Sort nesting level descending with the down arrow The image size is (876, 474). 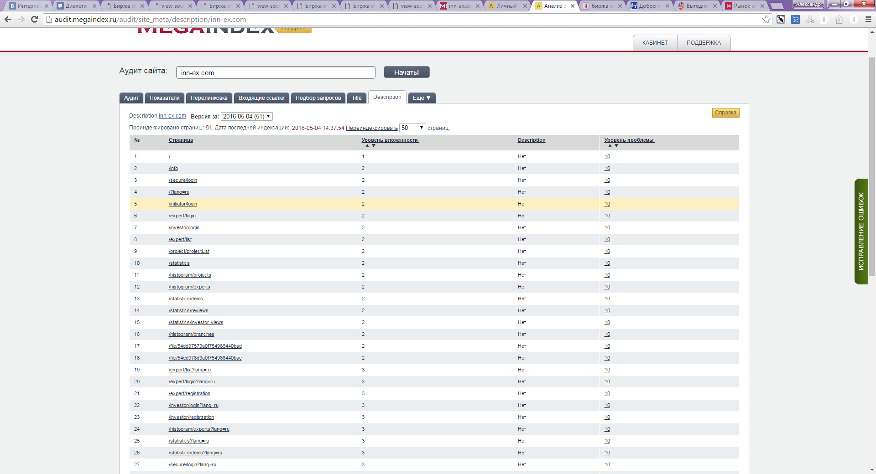click(374, 146)
